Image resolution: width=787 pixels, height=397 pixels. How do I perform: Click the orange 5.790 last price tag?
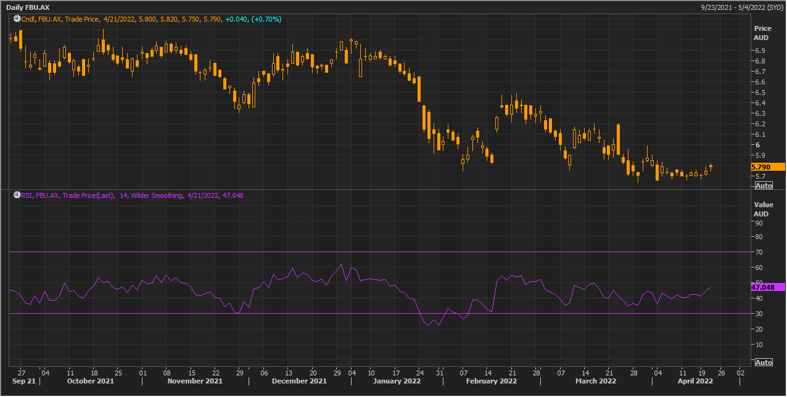pyautogui.click(x=767, y=167)
